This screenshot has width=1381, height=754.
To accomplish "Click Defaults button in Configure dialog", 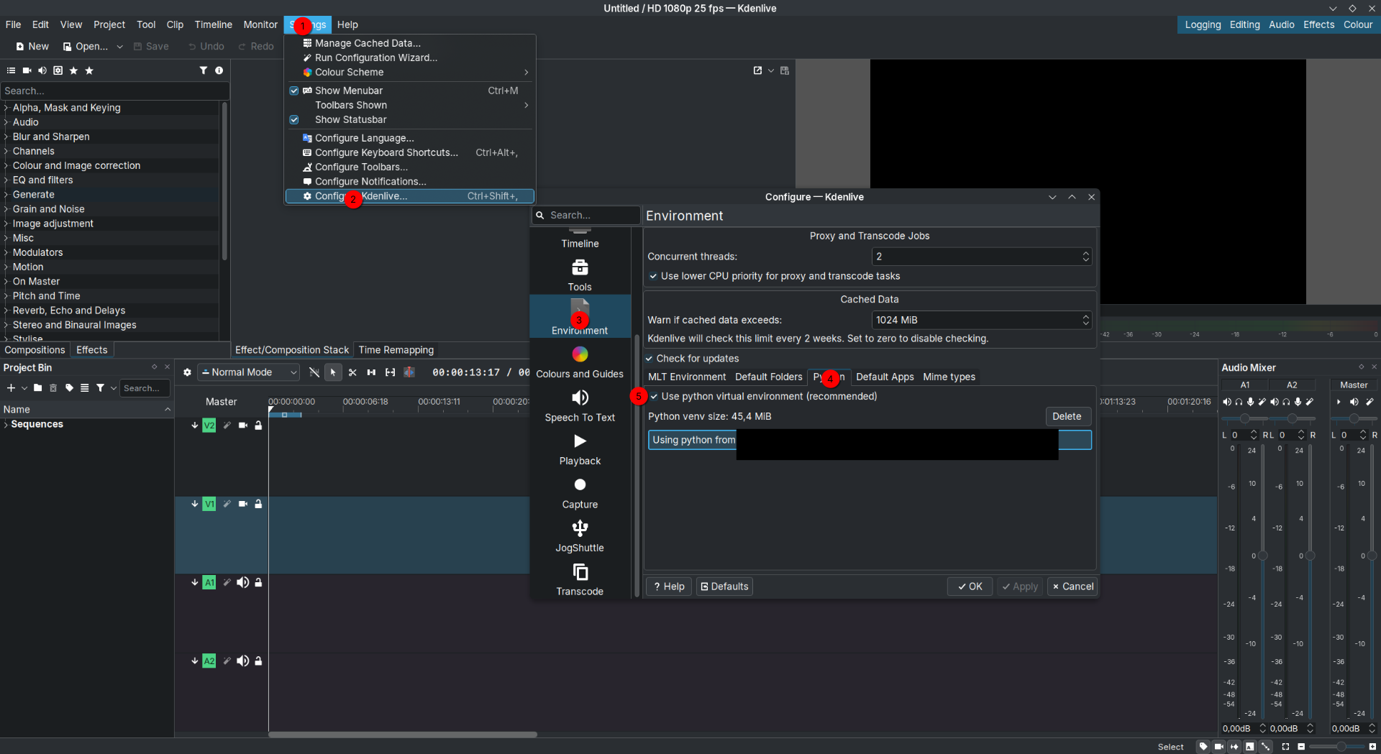I will [x=724, y=587].
